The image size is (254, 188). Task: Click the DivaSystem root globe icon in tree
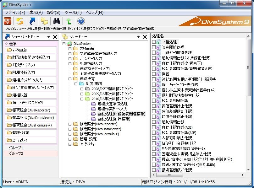click(x=70, y=44)
